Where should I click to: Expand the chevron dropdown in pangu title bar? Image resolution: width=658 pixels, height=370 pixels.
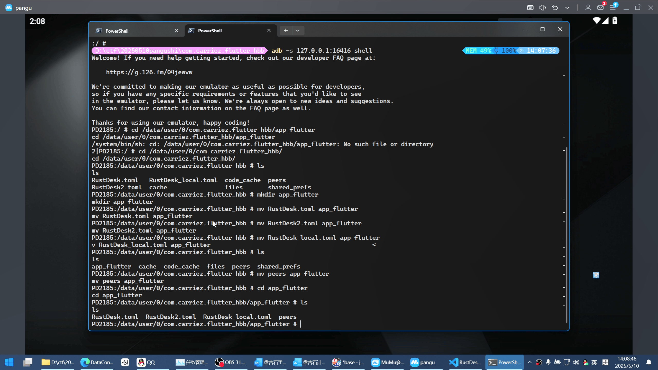567,8
